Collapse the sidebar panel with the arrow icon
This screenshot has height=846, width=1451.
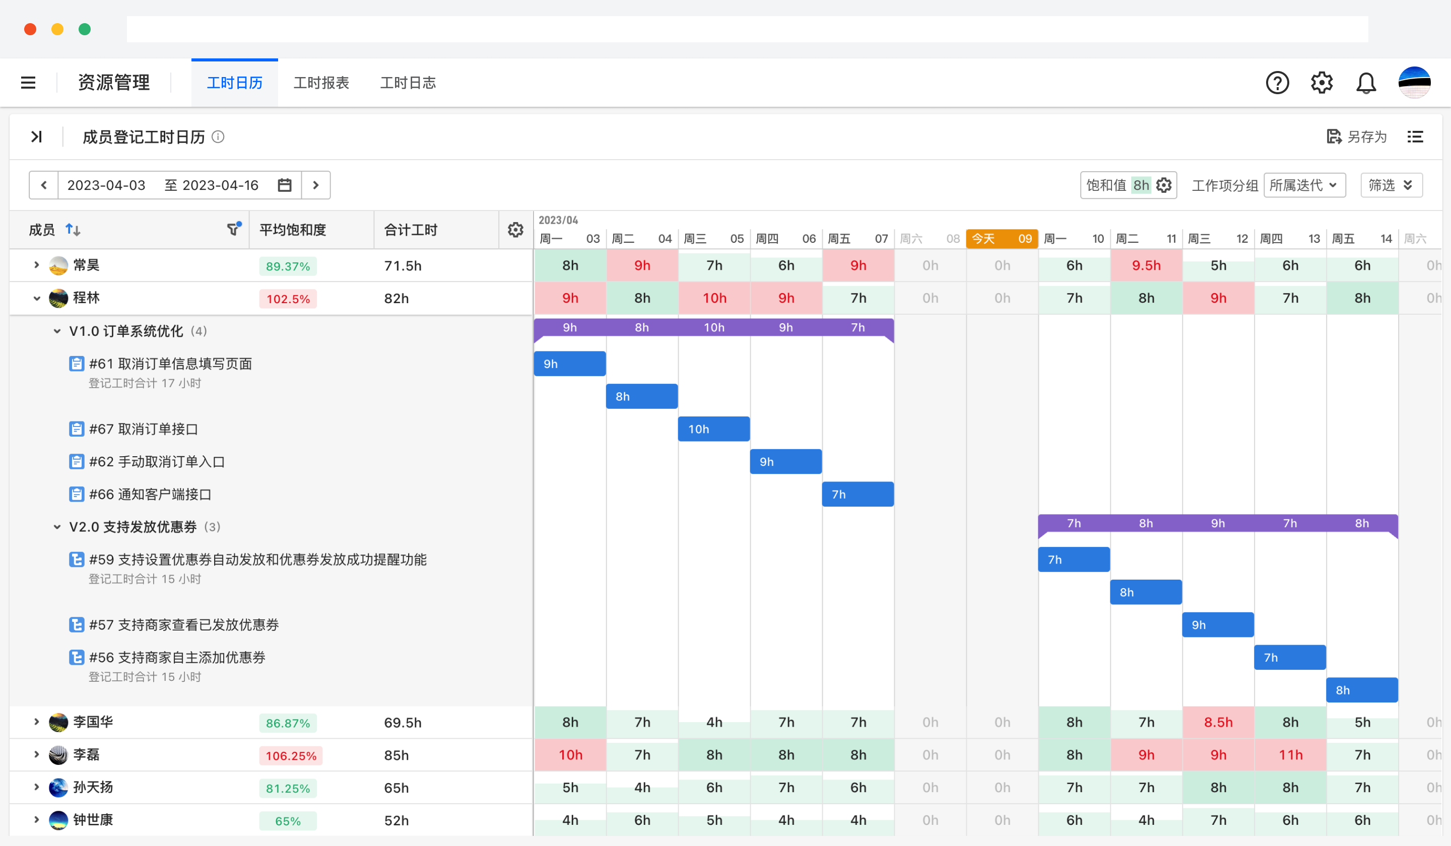[36, 136]
